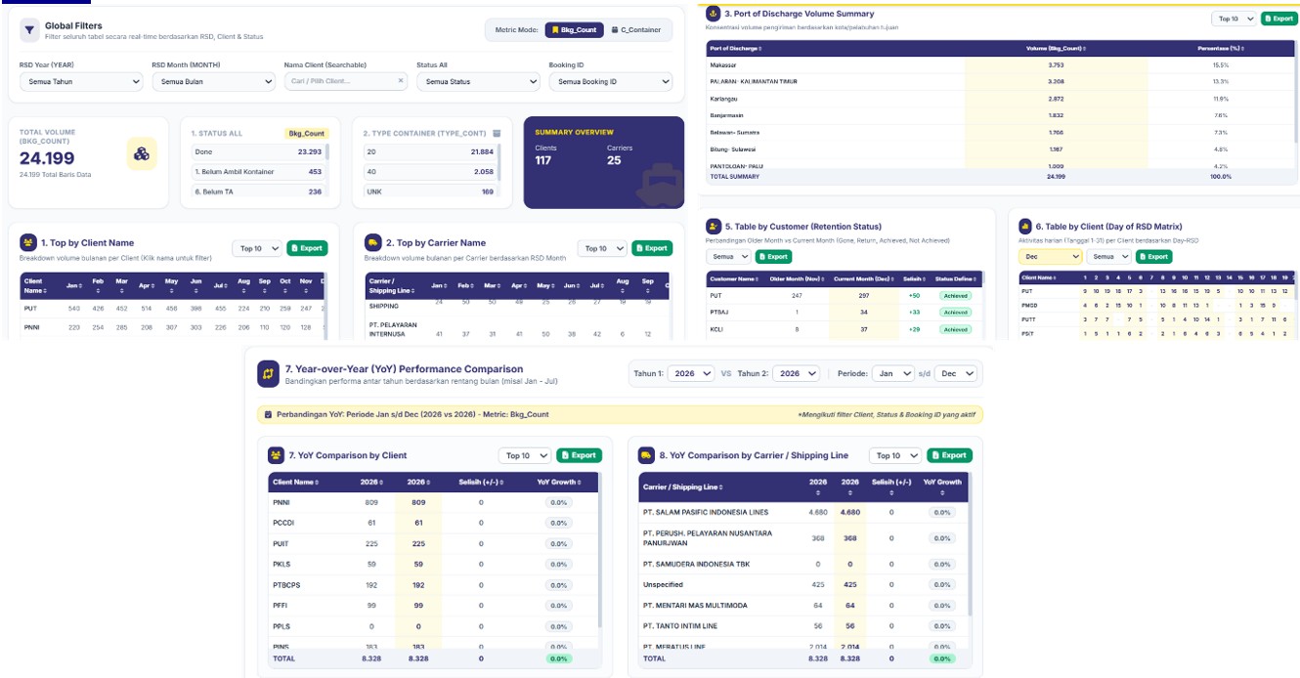Switch metric mode to Bkg_Count
The height and width of the screenshot is (678, 1300).
(x=574, y=30)
